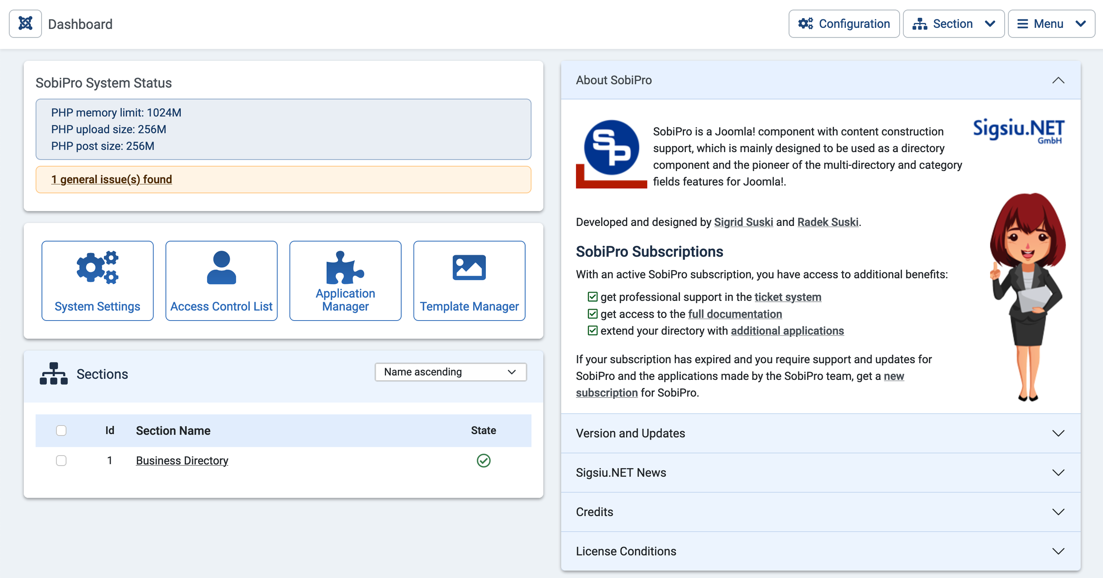Image resolution: width=1103 pixels, height=578 pixels.
Task: Change the Name ascending sort dropdown
Action: 450,372
